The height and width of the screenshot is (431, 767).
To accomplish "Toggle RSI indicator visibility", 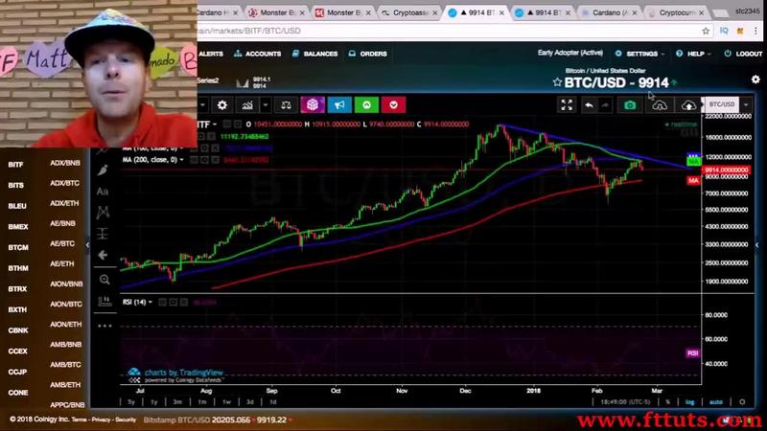I will point(162,302).
